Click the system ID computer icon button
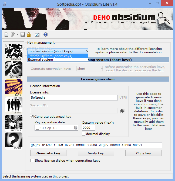This screenshot has height=181, width=175. tap(122, 111)
